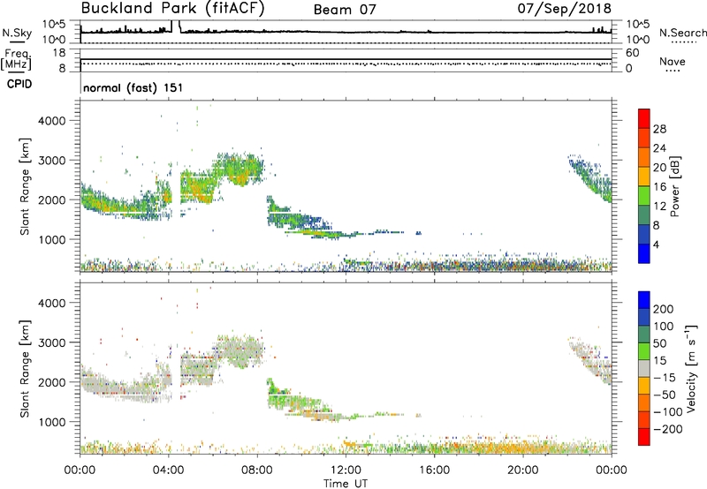Click the 'normal (fast) 151' mode text
The image size is (707, 489).
pyautogui.click(x=133, y=87)
